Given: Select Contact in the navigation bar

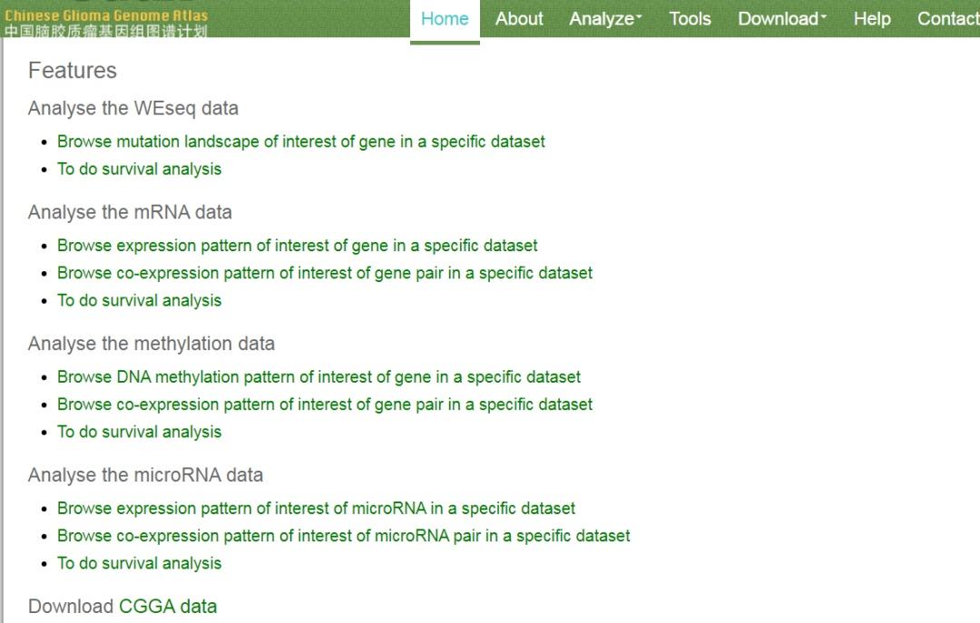Looking at the screenshot, I should click(947, 19).
